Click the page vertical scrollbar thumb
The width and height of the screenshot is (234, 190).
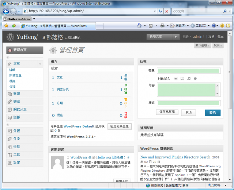[x=230, y=72]
